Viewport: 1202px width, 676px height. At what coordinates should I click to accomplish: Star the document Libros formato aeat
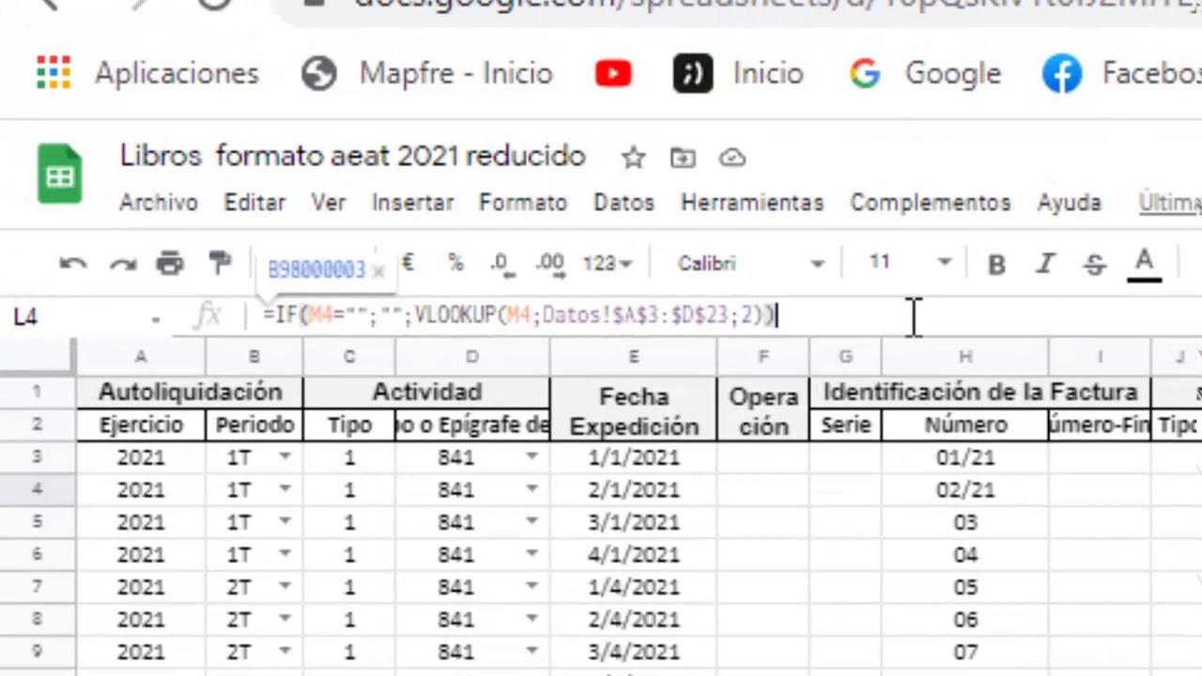[x=634, y=158]
